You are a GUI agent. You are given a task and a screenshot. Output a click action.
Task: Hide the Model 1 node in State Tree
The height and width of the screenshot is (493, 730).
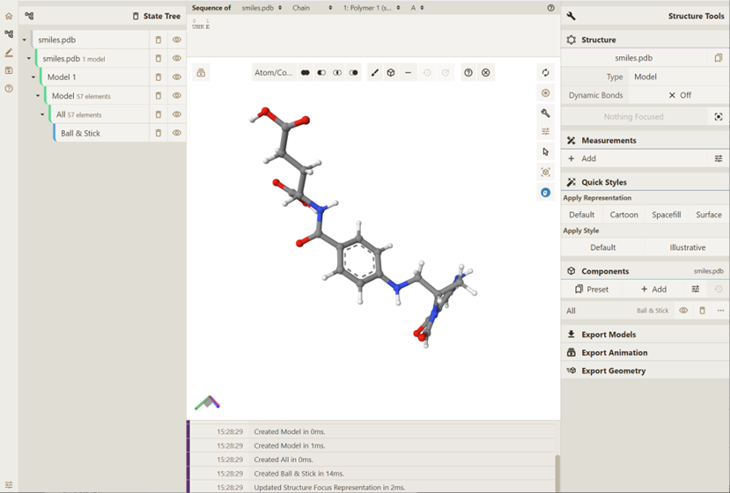click(177, 77)
